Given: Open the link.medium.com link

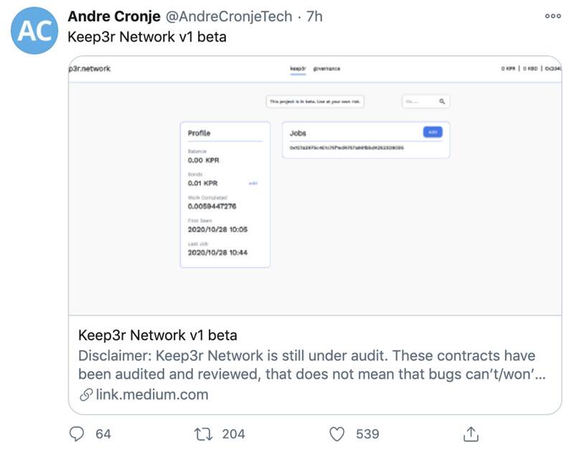Looking at the screenshot, I should tap(152, 395).
